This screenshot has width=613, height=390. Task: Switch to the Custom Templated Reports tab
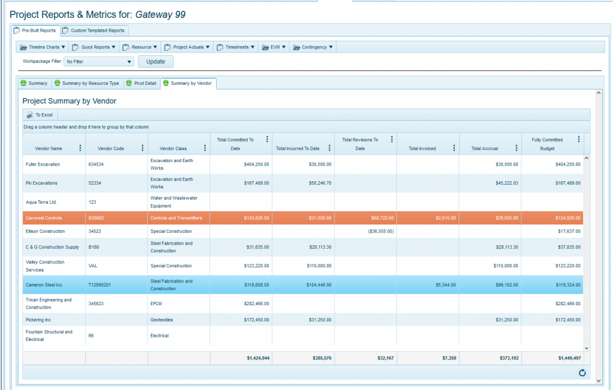tap(97, 30)
